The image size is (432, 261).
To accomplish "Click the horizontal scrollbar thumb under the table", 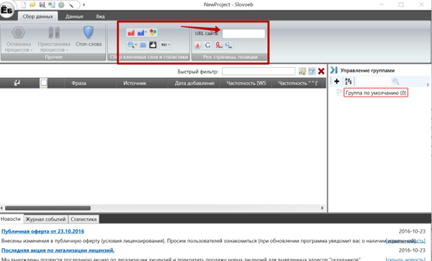I will pos(48,208).
